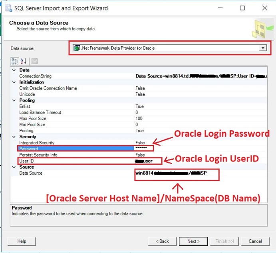
Task: Select the Enlist property
Action: (x=25, y=106)
